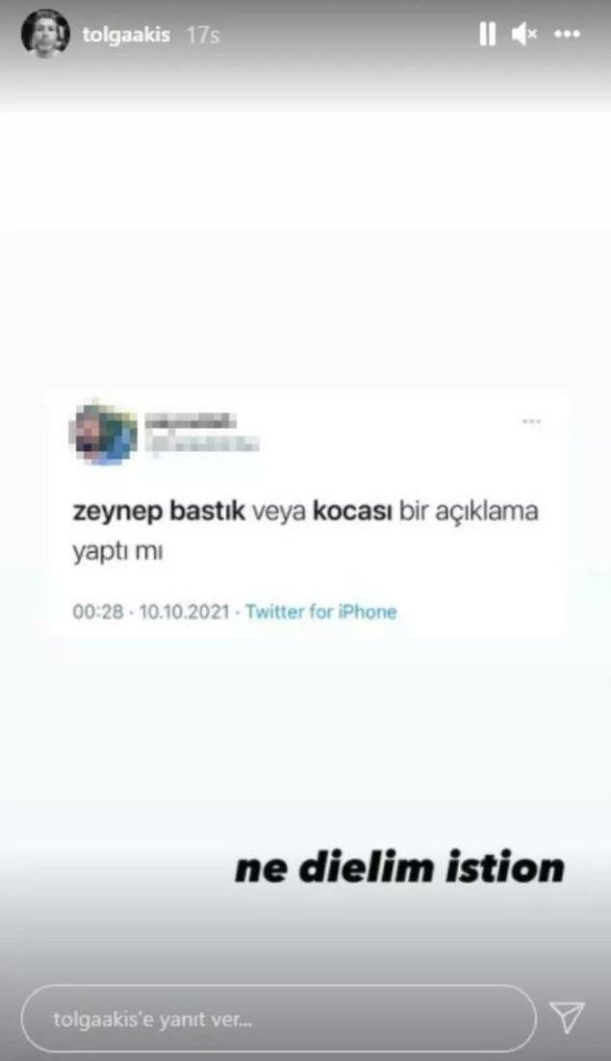Tap the ne dielim istion caption
The height and width of the screenshot is (1061, 611).
(399, 869)
